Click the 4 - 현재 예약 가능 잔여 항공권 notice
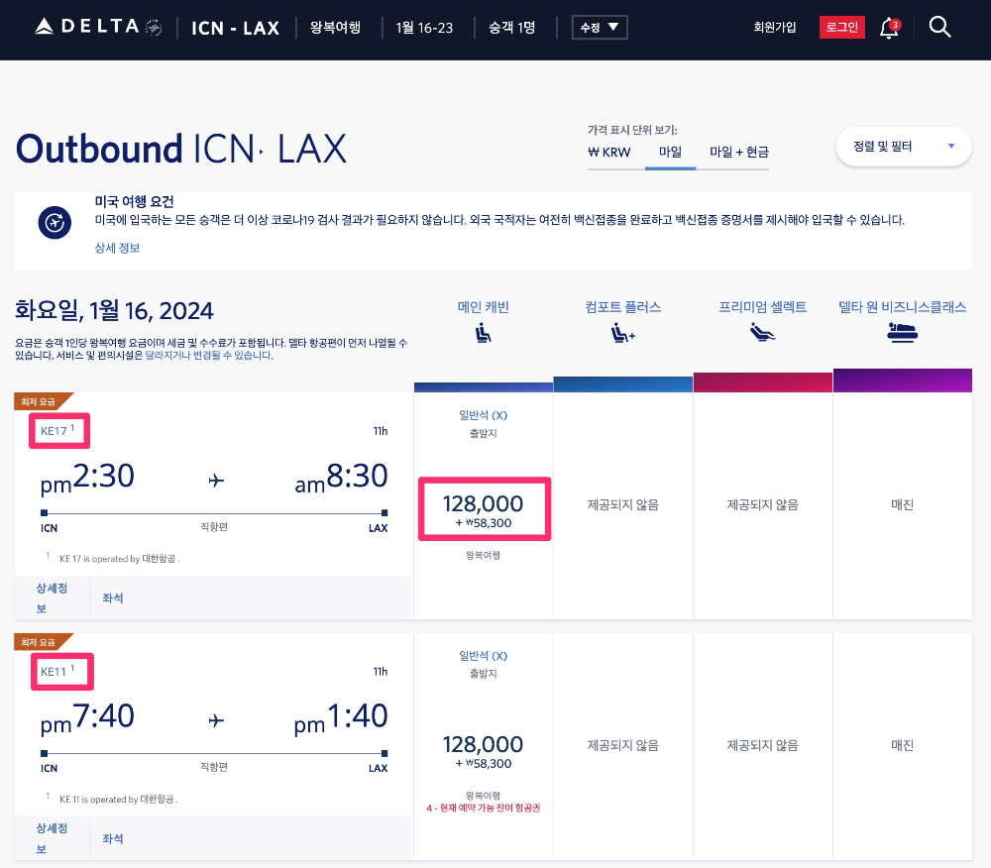 (x=483, y=808)
